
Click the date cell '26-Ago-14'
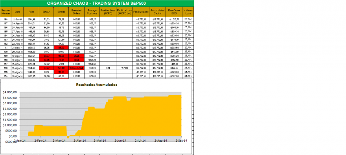[17, 36]
